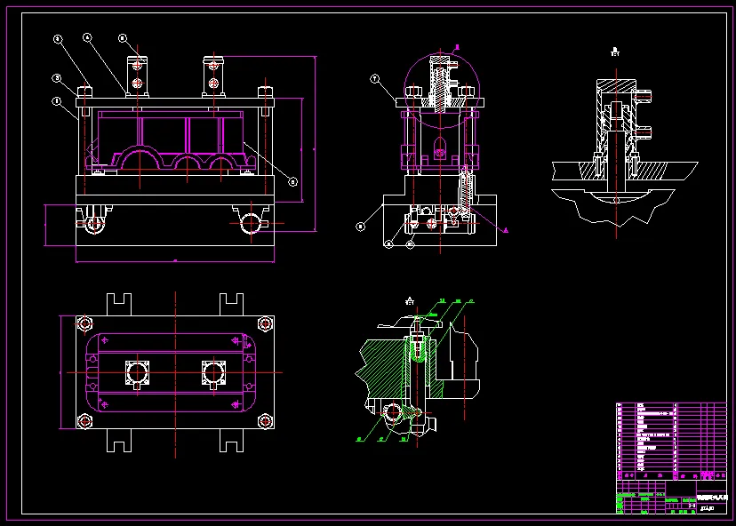736x526 pixels.
Task: Select balloon 7 beside the side view
Action: click(x=374, y=79)
